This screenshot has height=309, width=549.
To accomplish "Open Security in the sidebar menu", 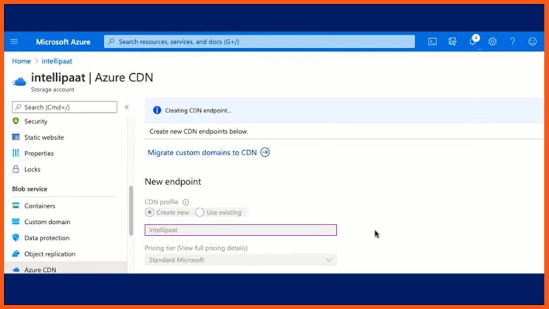I will 36,121.
